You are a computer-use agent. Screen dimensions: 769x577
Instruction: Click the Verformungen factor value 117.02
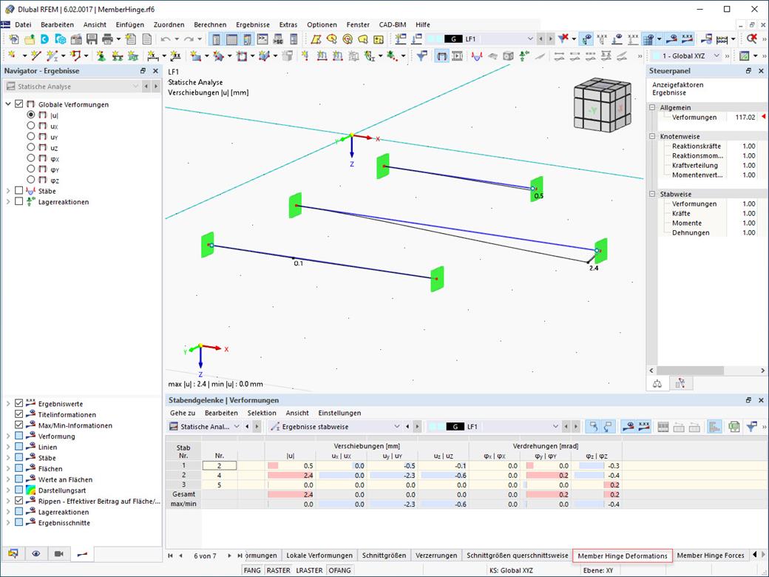[745, 118]
